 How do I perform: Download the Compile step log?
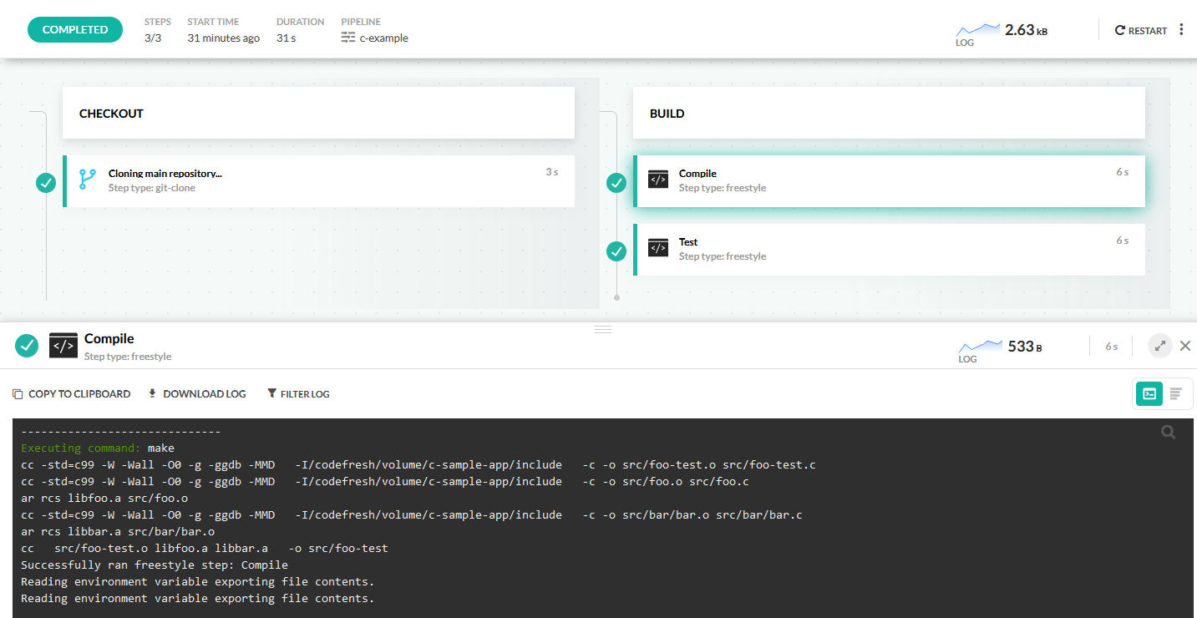click(x=197, y=393)
